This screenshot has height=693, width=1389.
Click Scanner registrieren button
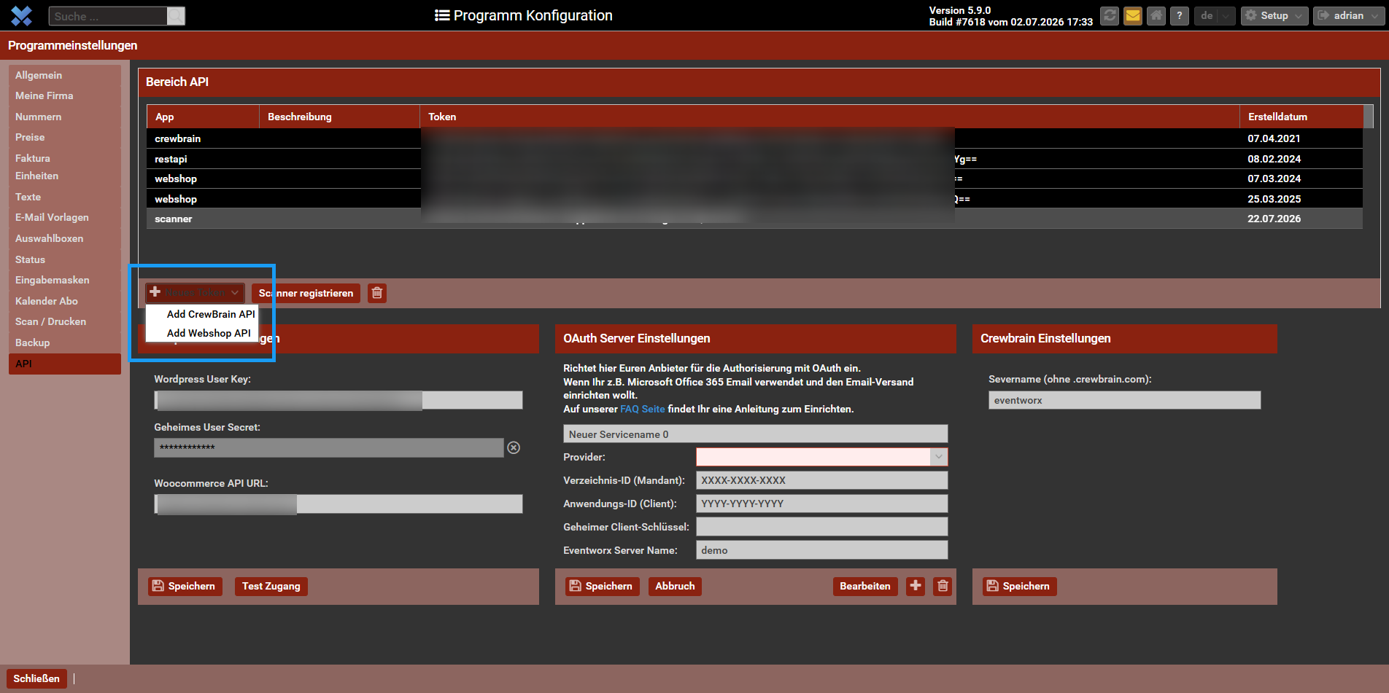(306, 293)
